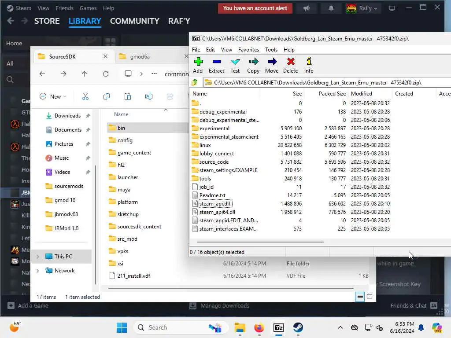Open the Info icon in 7-Zip toolbar

point(309,65)
